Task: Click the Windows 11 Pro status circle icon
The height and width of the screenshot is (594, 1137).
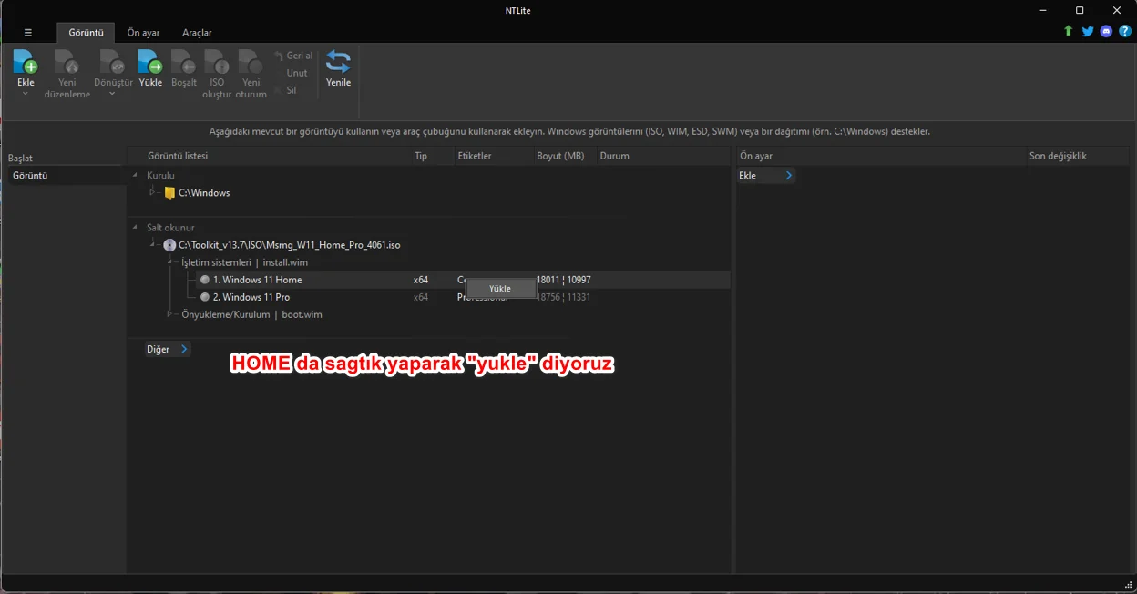Action: click(205, 297)
